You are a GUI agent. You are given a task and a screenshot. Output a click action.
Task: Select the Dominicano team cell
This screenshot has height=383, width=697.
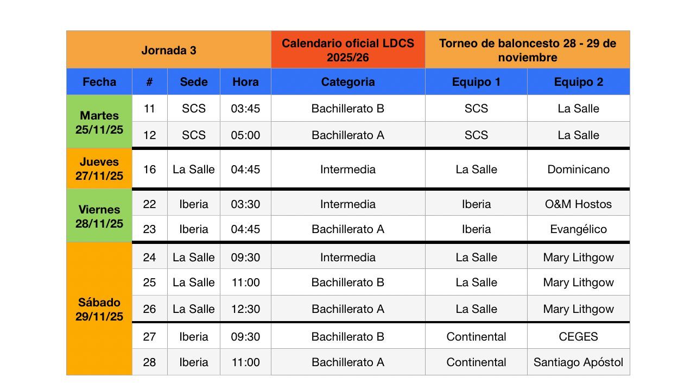(578, 169)
